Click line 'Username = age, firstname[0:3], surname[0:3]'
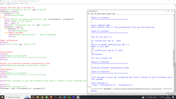 (x=22, y=89)
